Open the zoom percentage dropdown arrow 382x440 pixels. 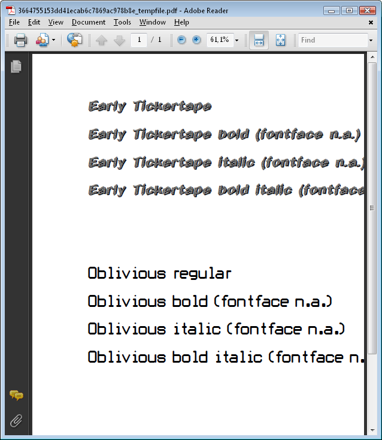[x=237, y=40]
